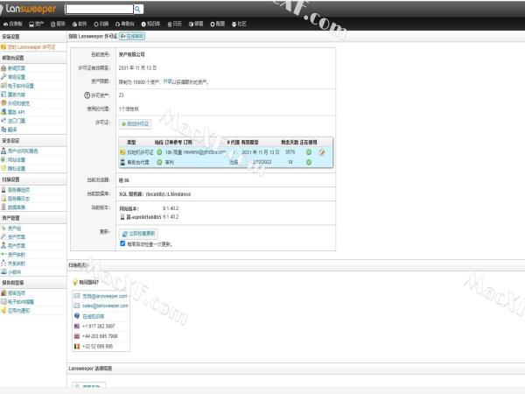The height and width of the screenshot is (394, 525).
Task: Click in-use green check for 3576 days row
Action: click(309, 152)
